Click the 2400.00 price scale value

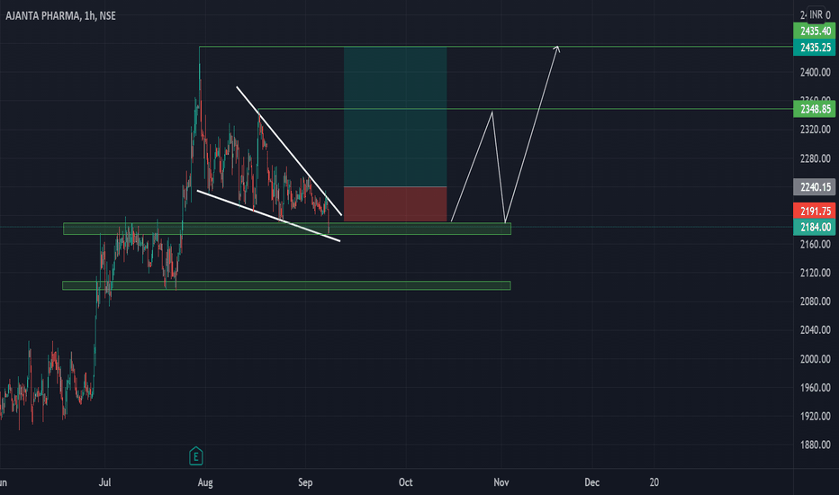(815, 72)
